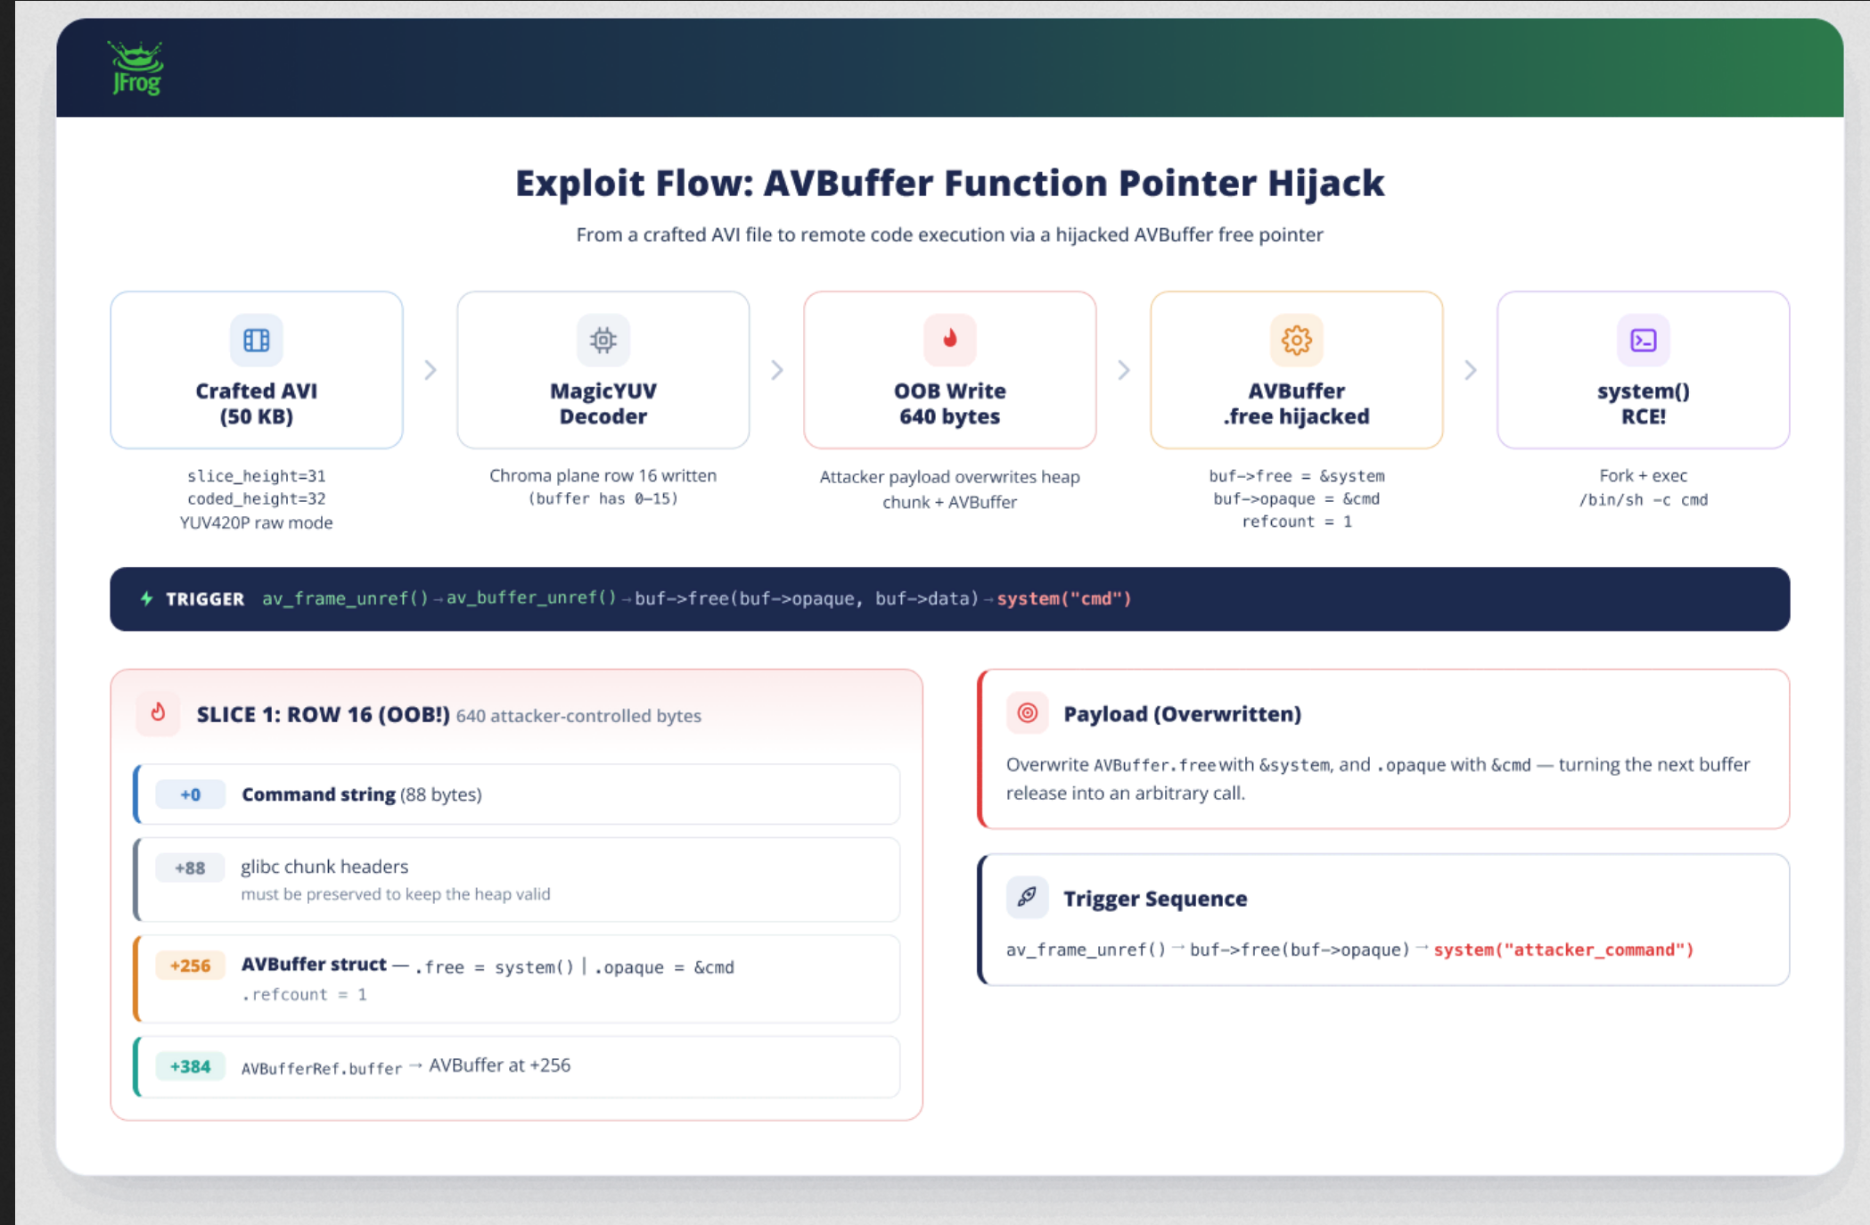1870x1225 pixels.
Task: Click the Command string (88 bytes) row
Action: click(517, 794)
